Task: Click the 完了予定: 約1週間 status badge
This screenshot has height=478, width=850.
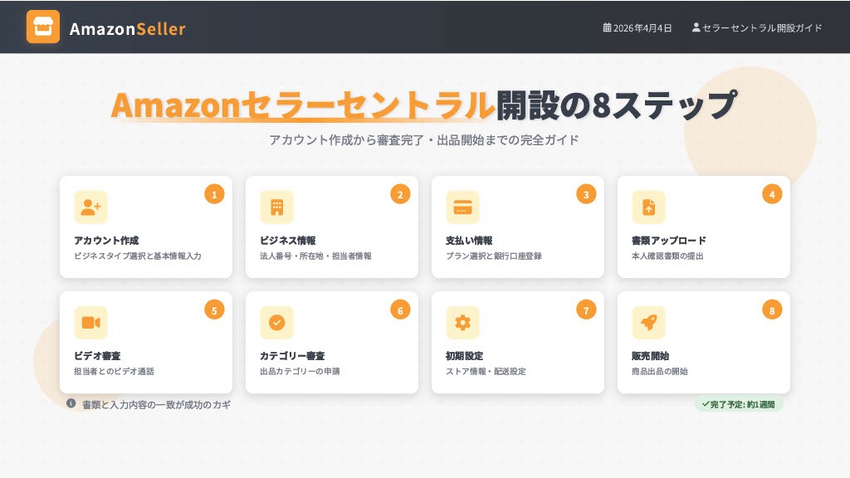Action: click(739, 404)
